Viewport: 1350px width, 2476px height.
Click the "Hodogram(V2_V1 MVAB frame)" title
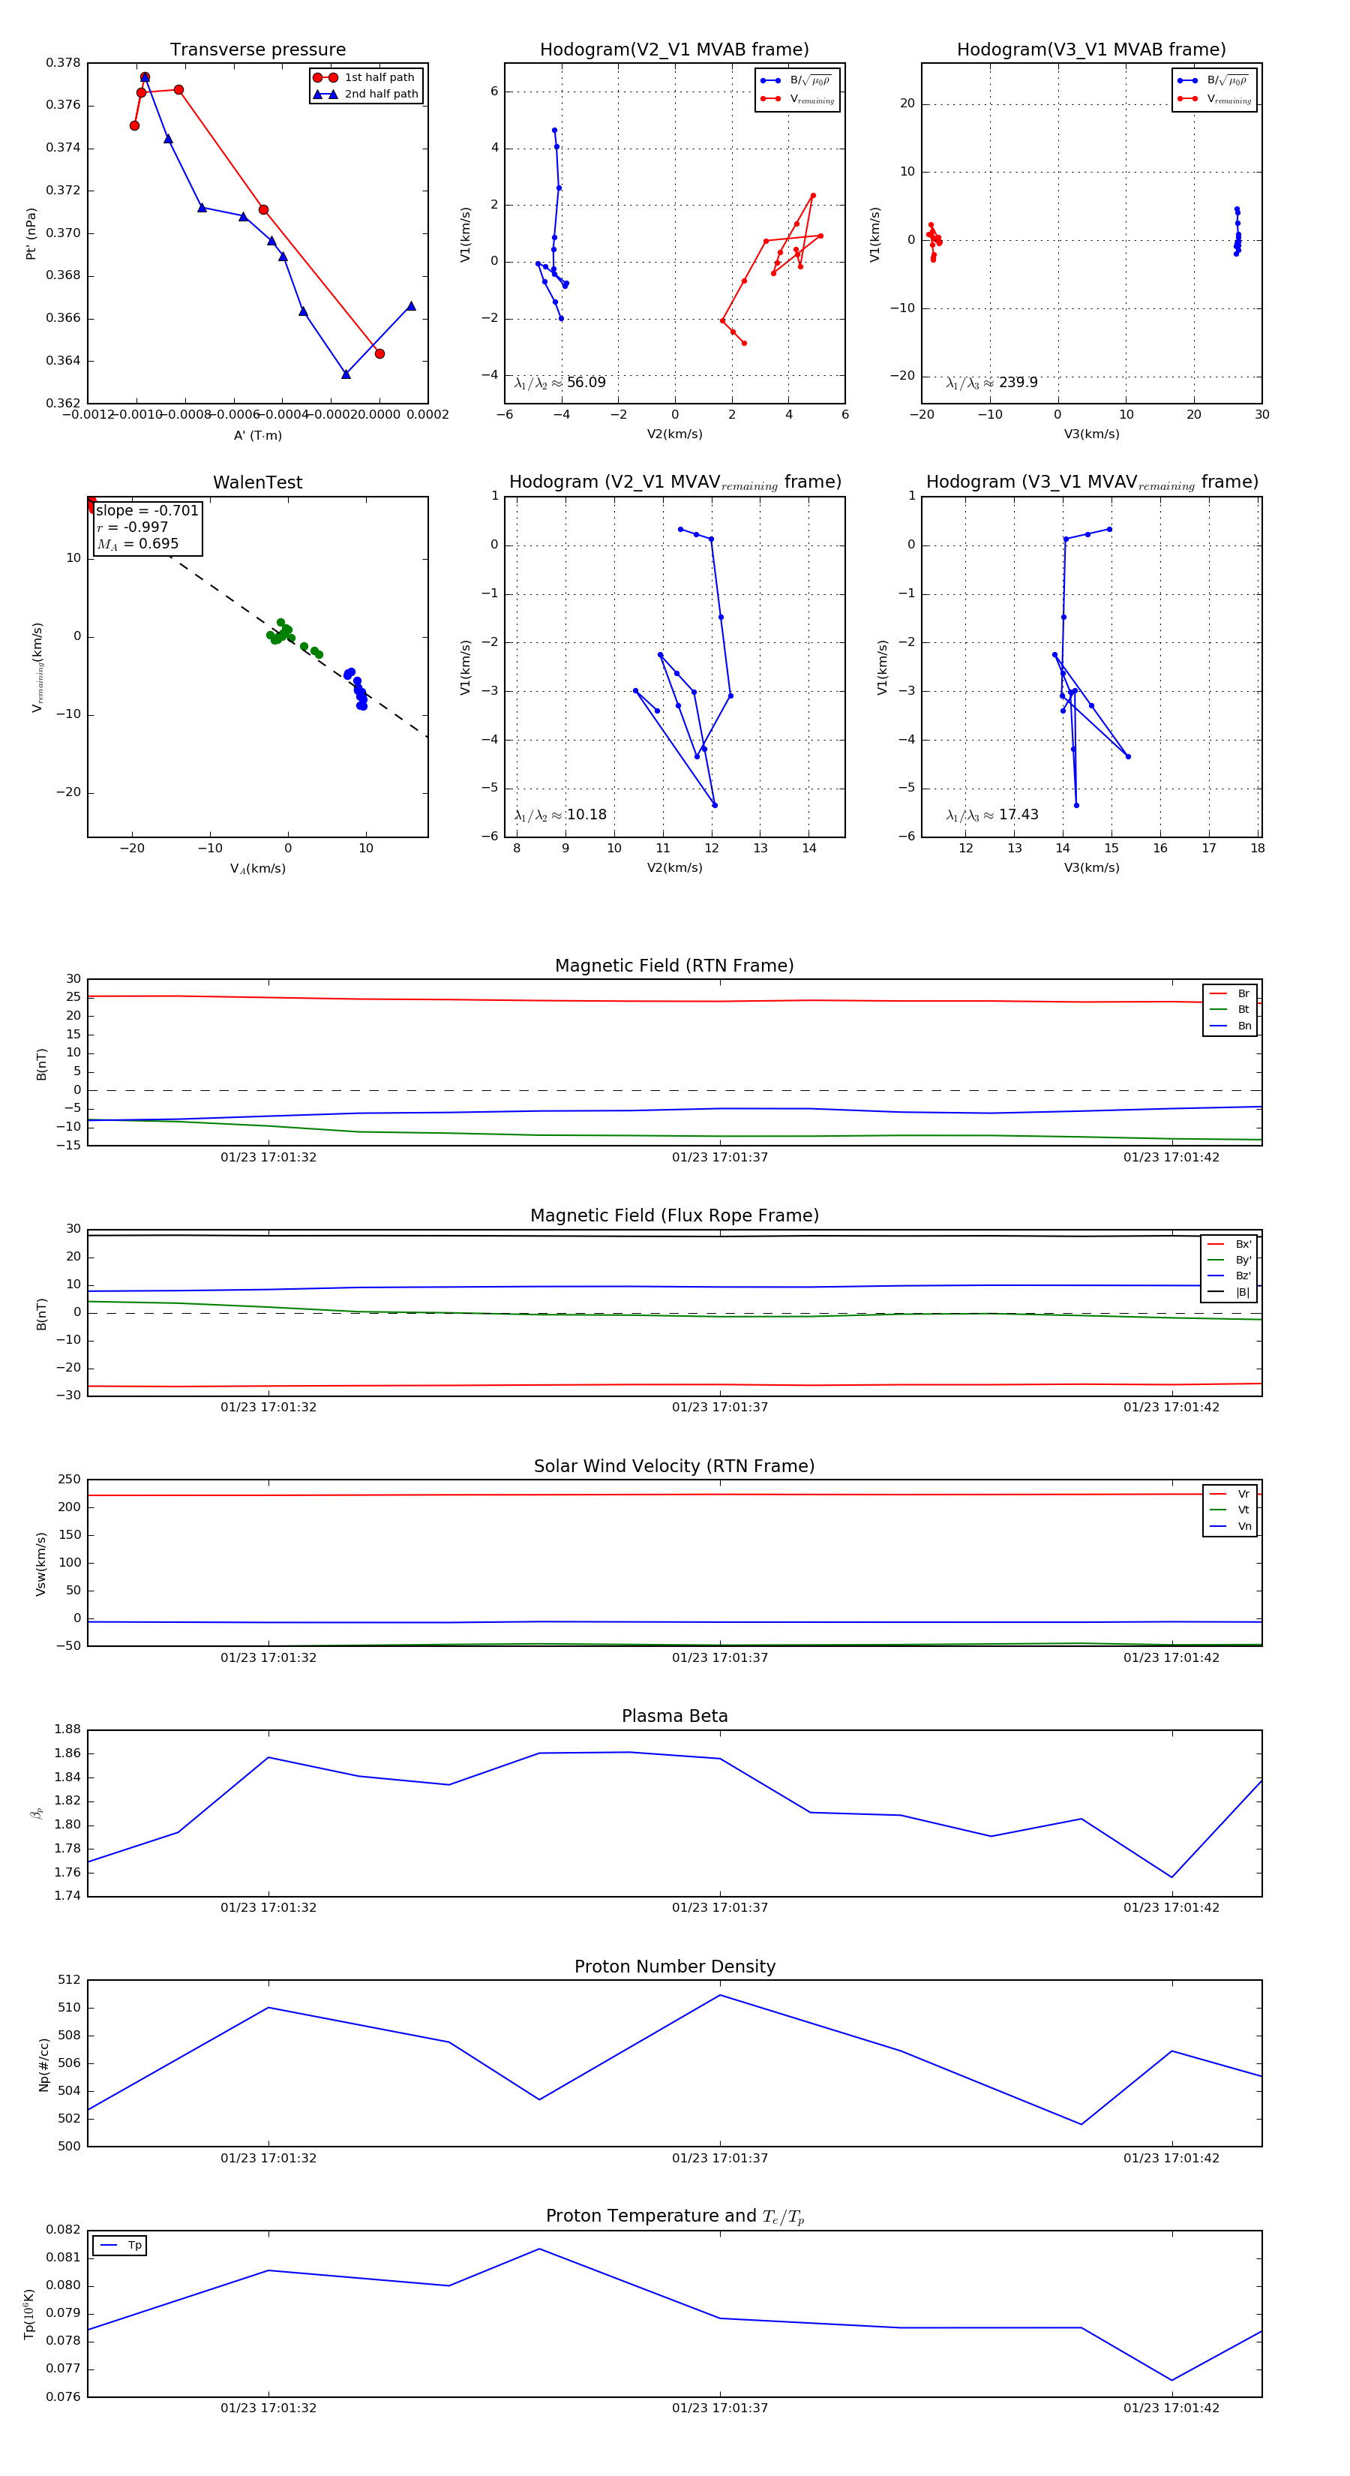(674, 50)
